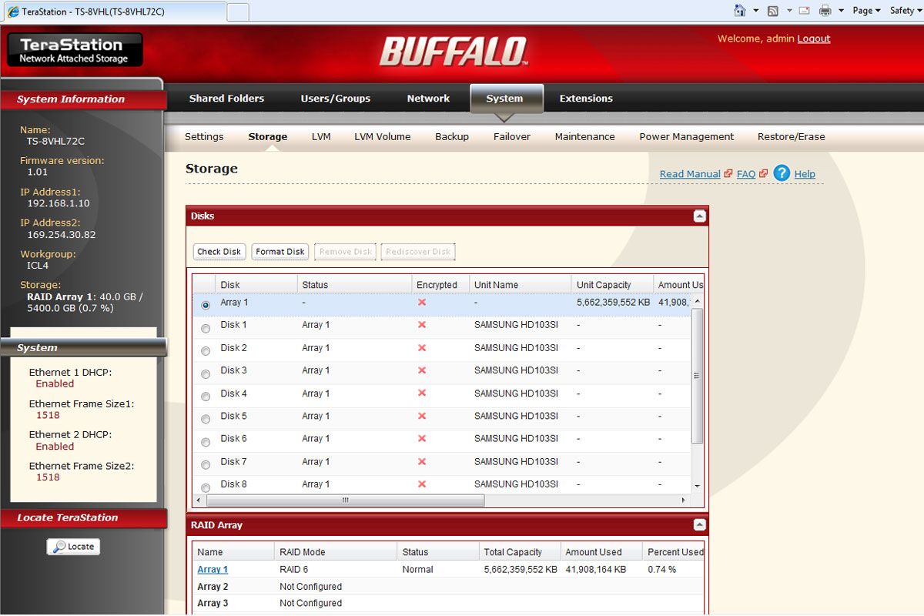The height and width of the screenshot is (616, 924).
Task: Click the Format Disk button
Action: (280, 251)
